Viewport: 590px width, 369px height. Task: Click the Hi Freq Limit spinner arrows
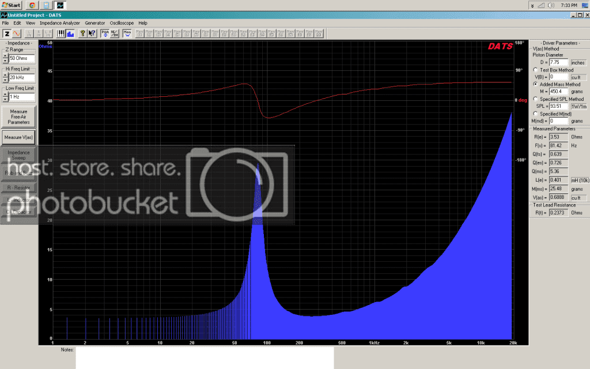(5, 78)
